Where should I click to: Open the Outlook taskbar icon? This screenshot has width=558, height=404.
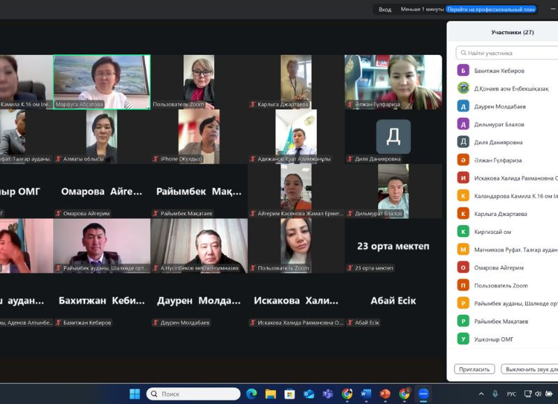pyautogui.click(x=309, y=394)
